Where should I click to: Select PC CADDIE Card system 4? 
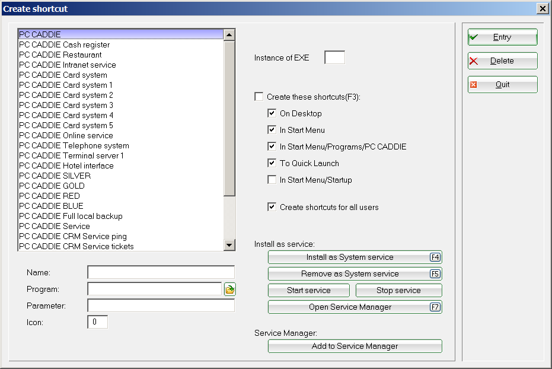121,116
